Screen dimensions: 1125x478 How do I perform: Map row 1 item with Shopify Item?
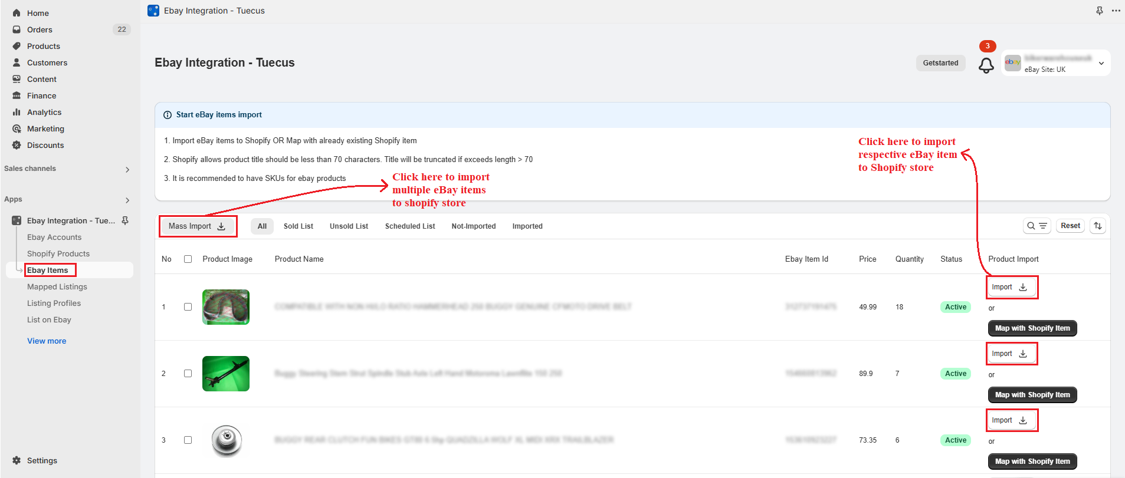[1032, 328]
